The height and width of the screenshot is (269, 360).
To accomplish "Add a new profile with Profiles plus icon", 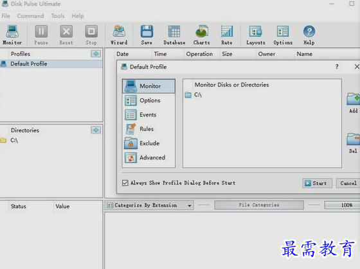I will (x=96, y=54).
